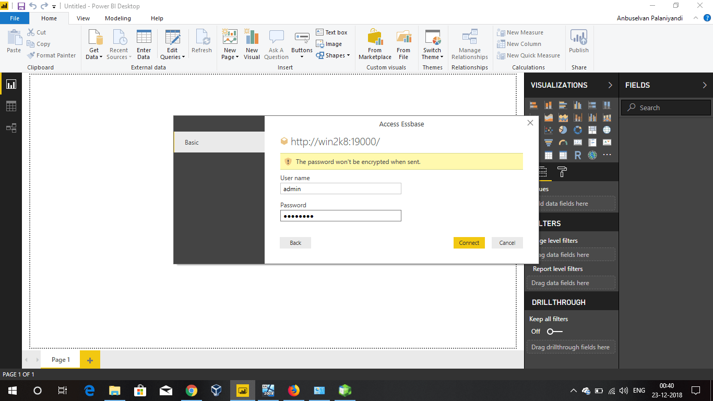Switch to Report view in left sidebar
Screen dimensions: 713x401
[11, 84]
